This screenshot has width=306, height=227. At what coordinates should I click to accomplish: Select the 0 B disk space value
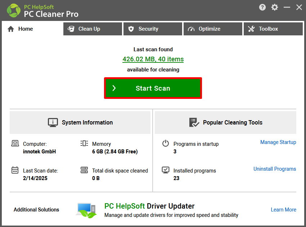pos(96,178)
